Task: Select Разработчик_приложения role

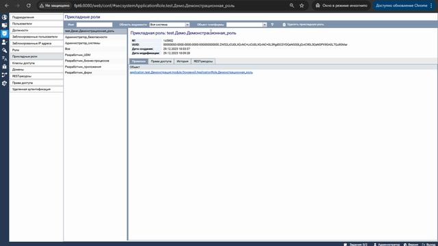Action: tap(95, 67)
